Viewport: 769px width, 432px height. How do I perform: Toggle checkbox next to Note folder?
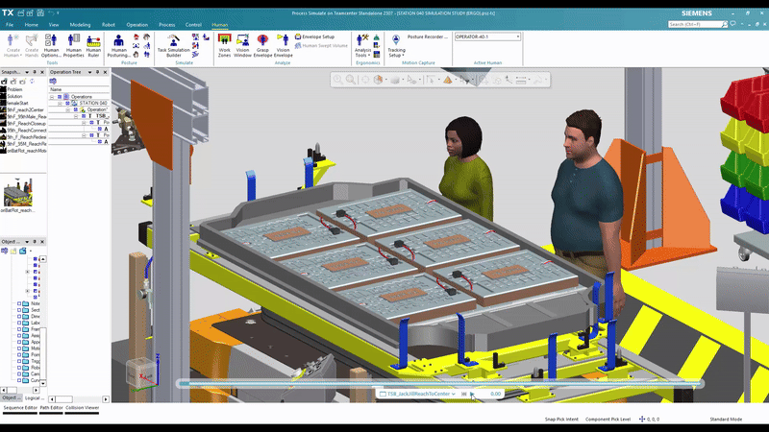point(20,304)
